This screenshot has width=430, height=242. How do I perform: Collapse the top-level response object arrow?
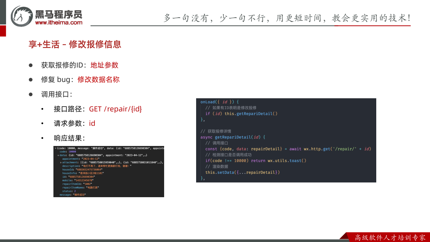(55, 148)
